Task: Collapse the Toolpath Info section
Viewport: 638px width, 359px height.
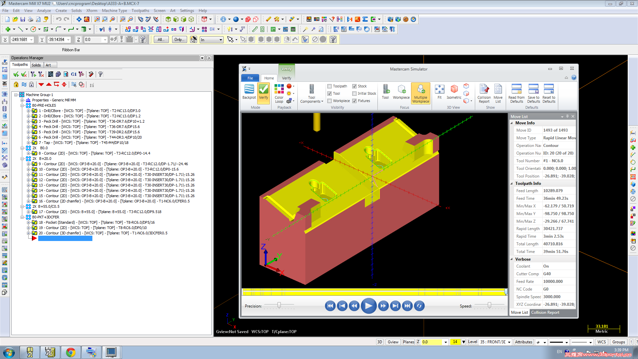Action: [512, 183]
